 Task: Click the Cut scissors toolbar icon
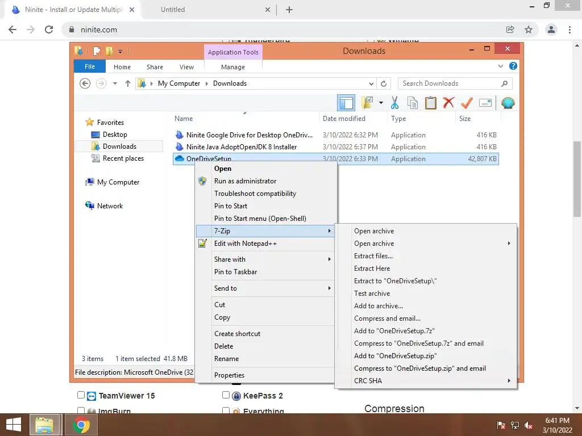tap(394, 103)
